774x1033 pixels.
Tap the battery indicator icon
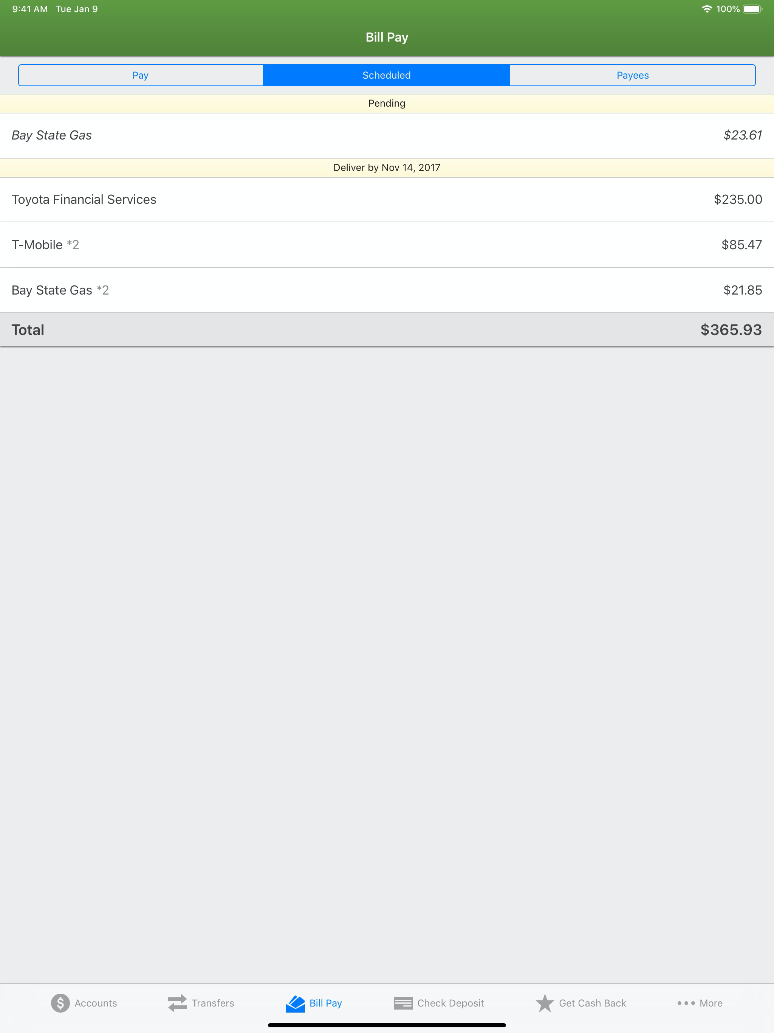click(752, 9)
